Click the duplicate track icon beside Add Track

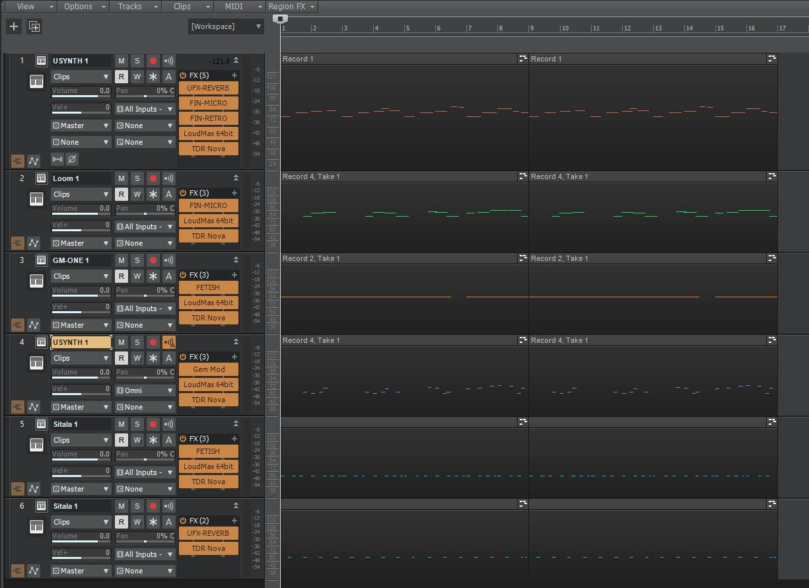[x=34, y=26]
